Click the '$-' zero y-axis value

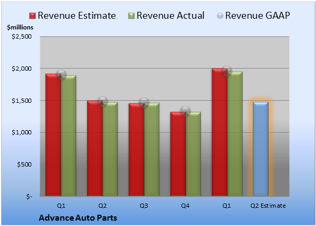pos(29,196)
